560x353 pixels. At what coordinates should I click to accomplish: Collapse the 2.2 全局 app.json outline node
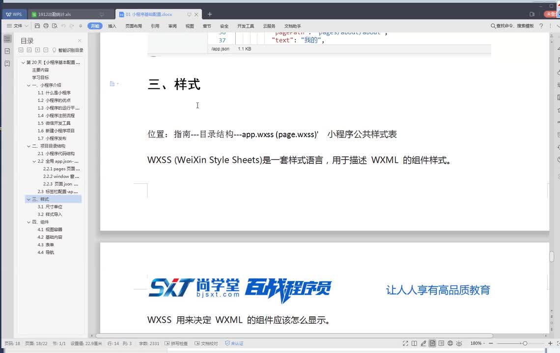[x=34, y=161]
